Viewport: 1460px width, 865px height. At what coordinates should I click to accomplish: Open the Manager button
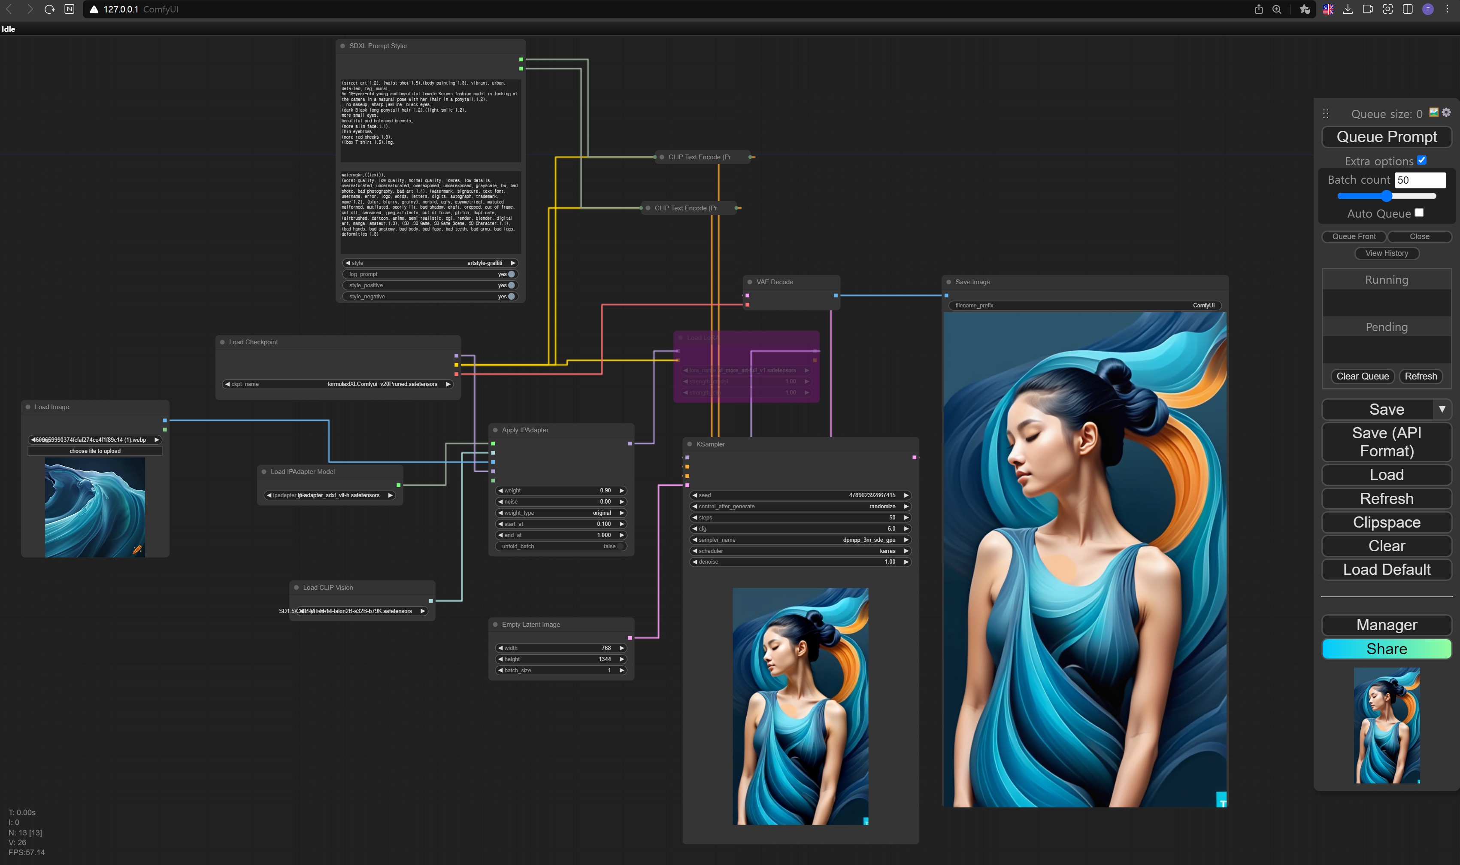1386,625
